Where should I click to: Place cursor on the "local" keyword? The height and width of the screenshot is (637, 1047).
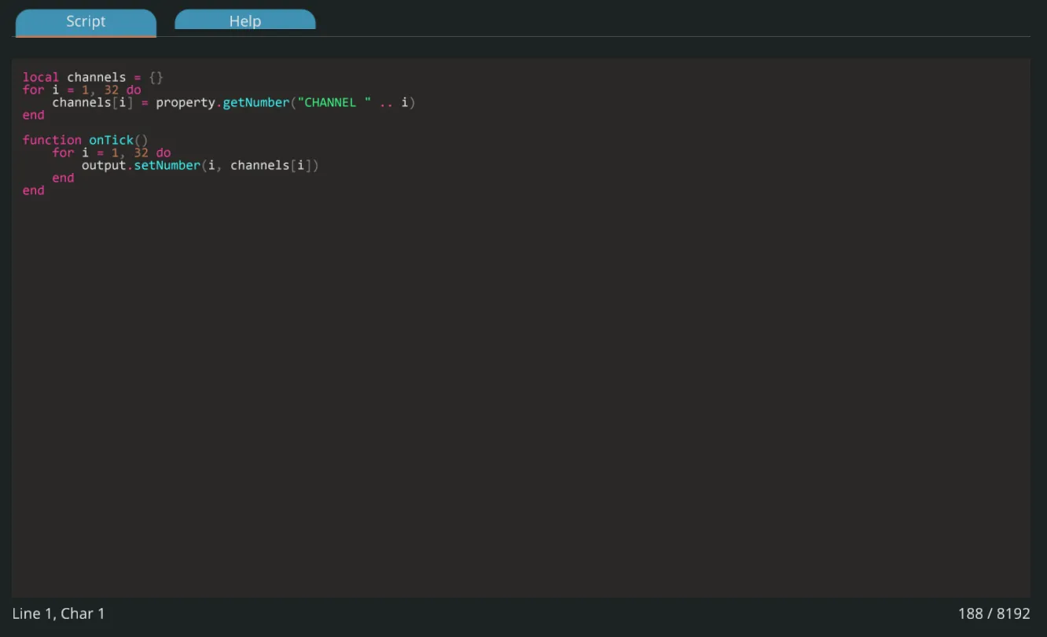(40, 77)
